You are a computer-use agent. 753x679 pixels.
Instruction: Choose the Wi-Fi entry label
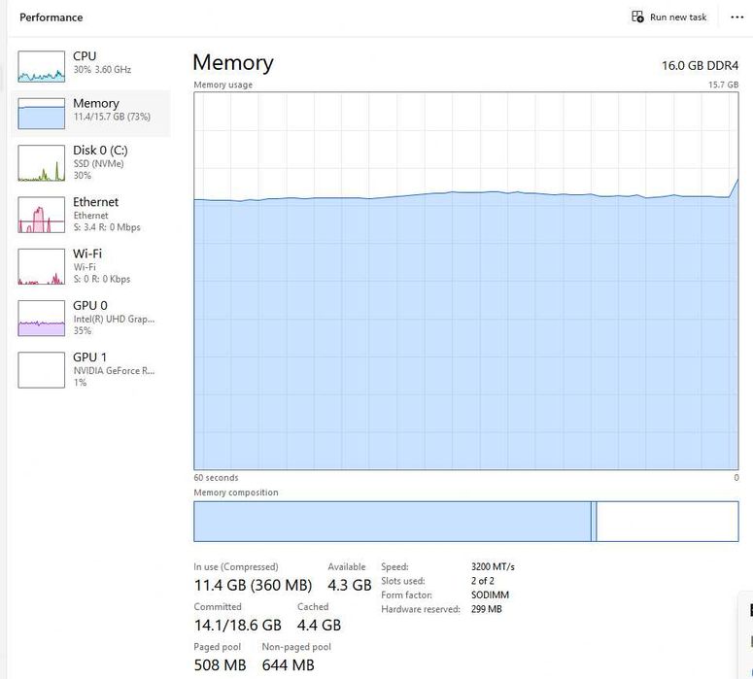87,254
